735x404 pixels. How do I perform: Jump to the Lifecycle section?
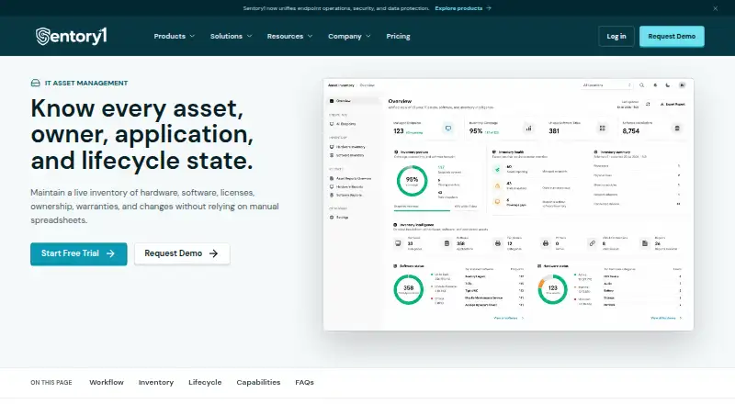coord(205,383)
